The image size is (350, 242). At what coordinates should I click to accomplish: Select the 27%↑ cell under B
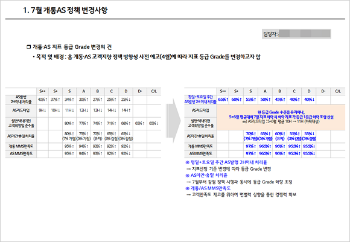(98, 100)
